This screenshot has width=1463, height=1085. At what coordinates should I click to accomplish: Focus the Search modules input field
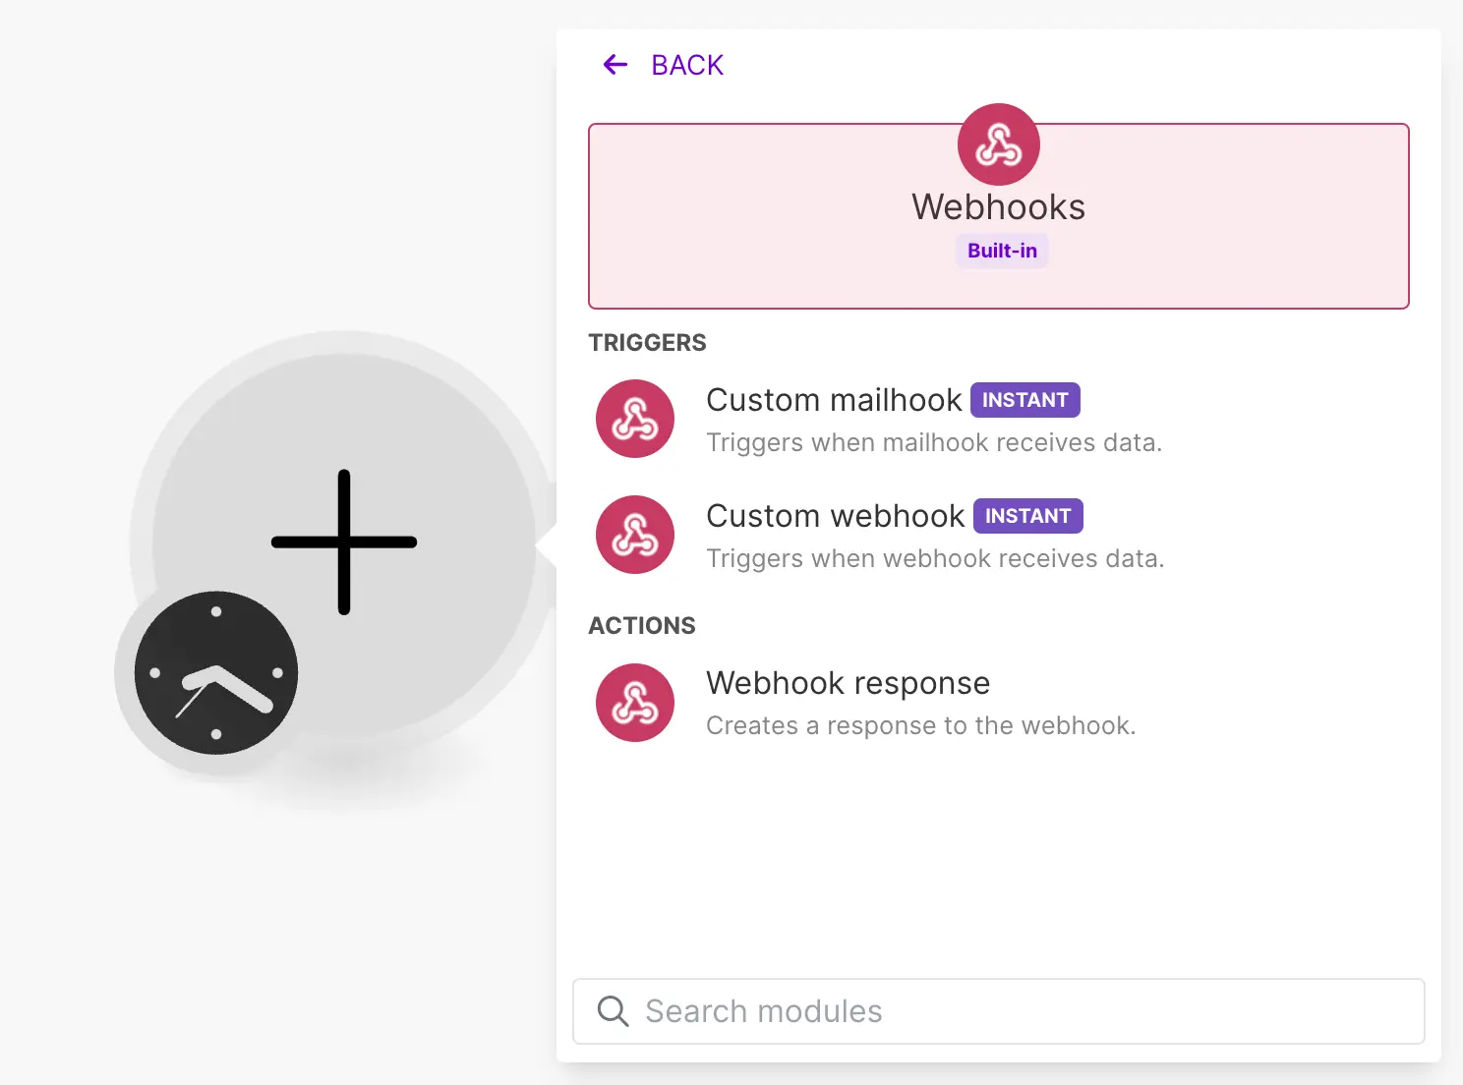[999, 1011]
